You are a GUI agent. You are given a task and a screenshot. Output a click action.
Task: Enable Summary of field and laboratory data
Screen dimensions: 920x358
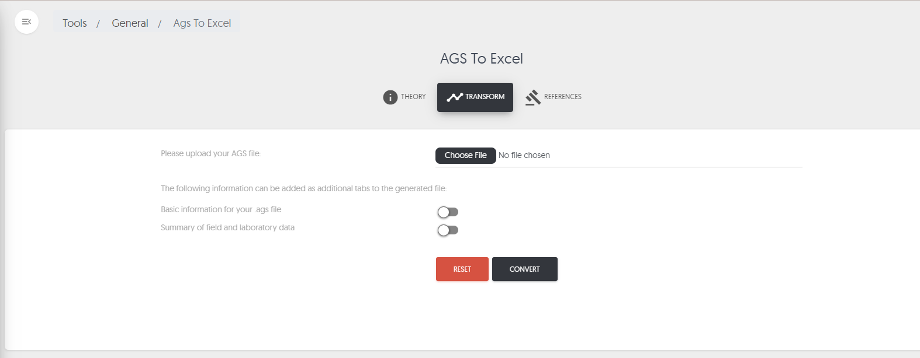pos(448,230)
